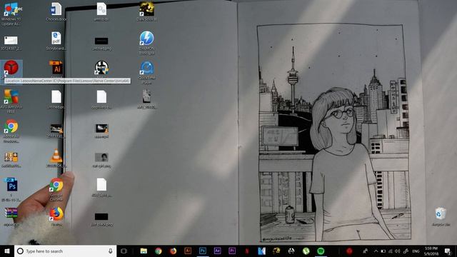This screenshot has height=257, width=457.
Task: Click the red circle taskbar icon
Action: tap(349, 251)
